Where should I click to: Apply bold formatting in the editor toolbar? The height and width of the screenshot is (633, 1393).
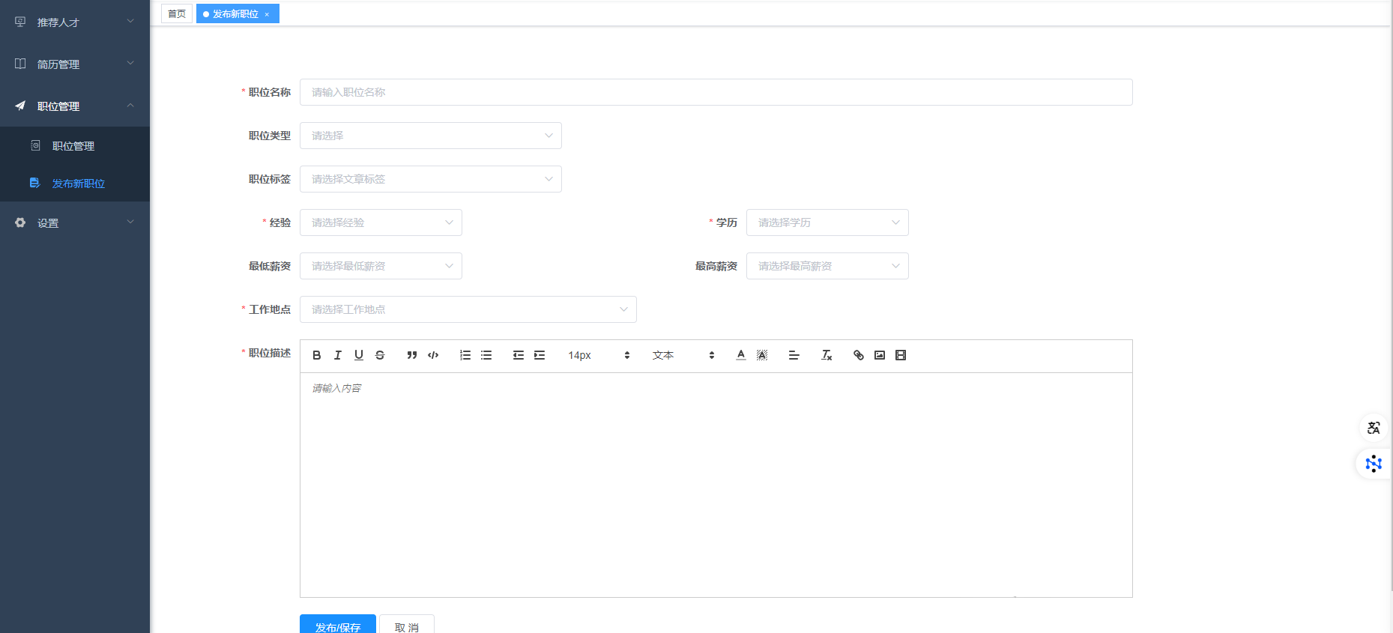[x=317, y=355]
